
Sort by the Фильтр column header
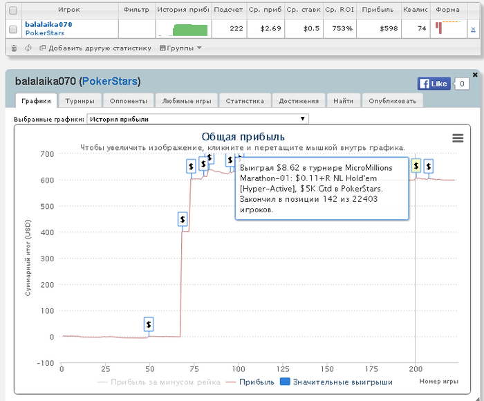click(136, 10)
